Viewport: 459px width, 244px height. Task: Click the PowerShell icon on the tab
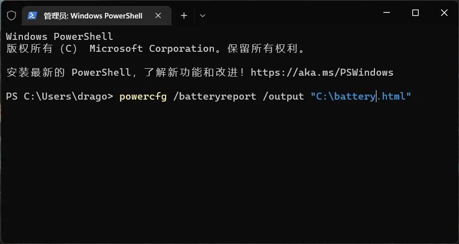click(32, 15)
